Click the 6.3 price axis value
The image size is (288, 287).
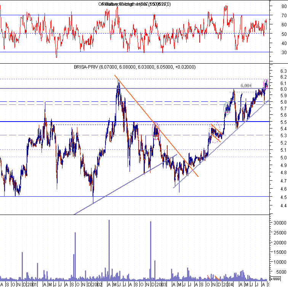click(283, 71)
